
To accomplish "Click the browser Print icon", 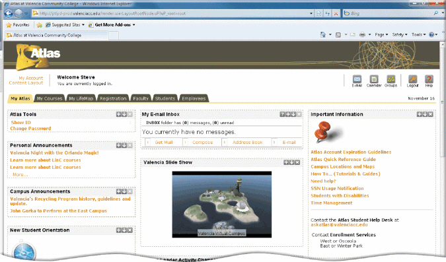I will coord(362,35).
